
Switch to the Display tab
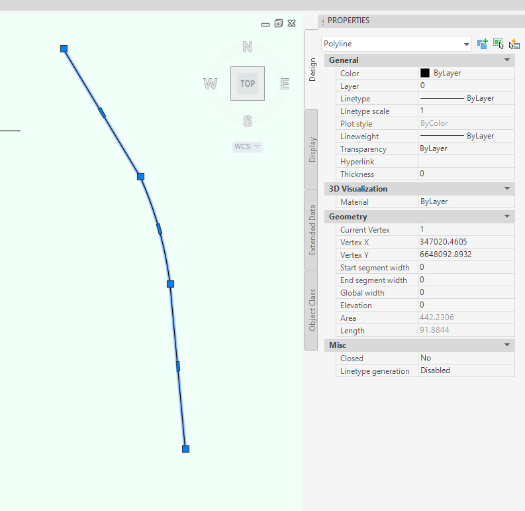coord(311,150)
